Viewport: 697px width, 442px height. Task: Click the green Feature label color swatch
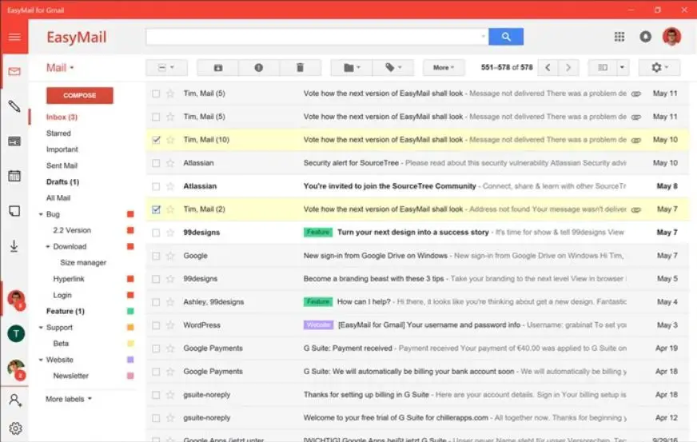click(x=130, y=311)
